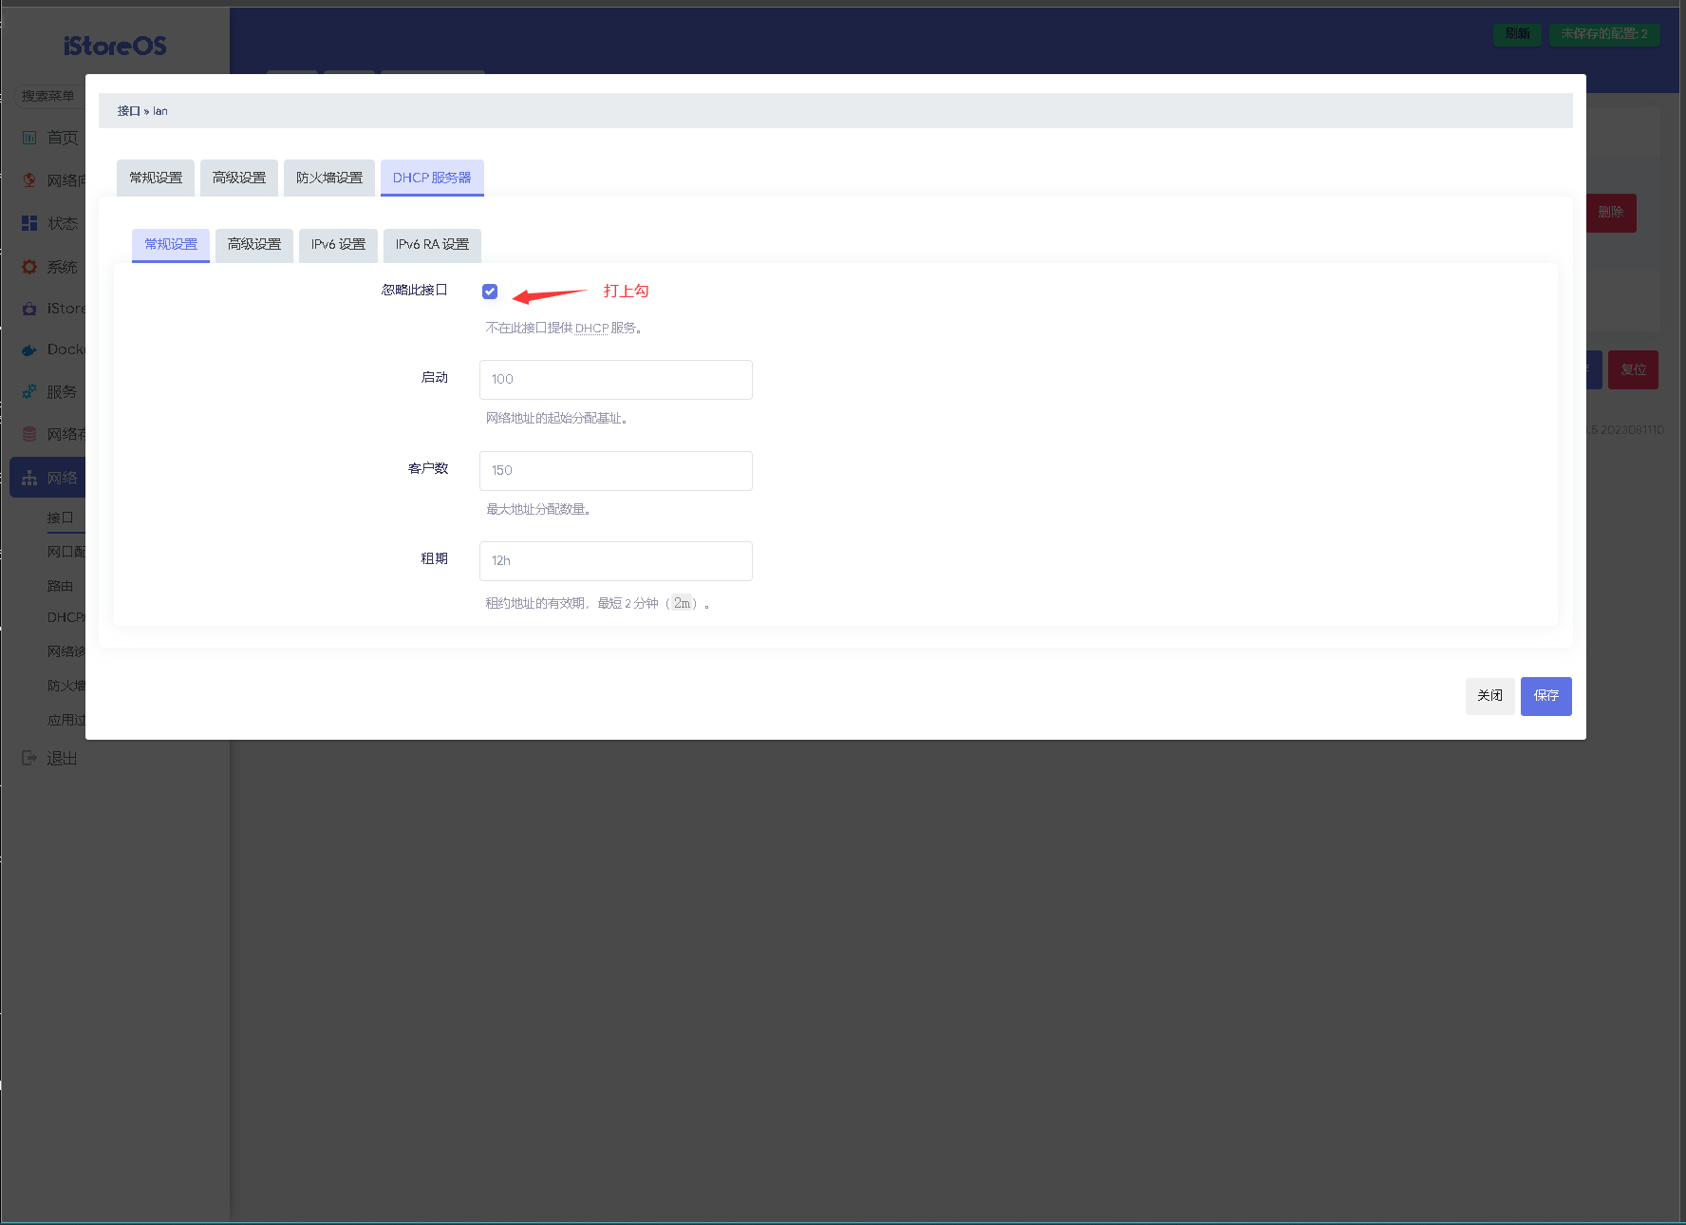Click the home icon in sidebar
This screenshot has width=1686, height=1225.
(29, 138)
